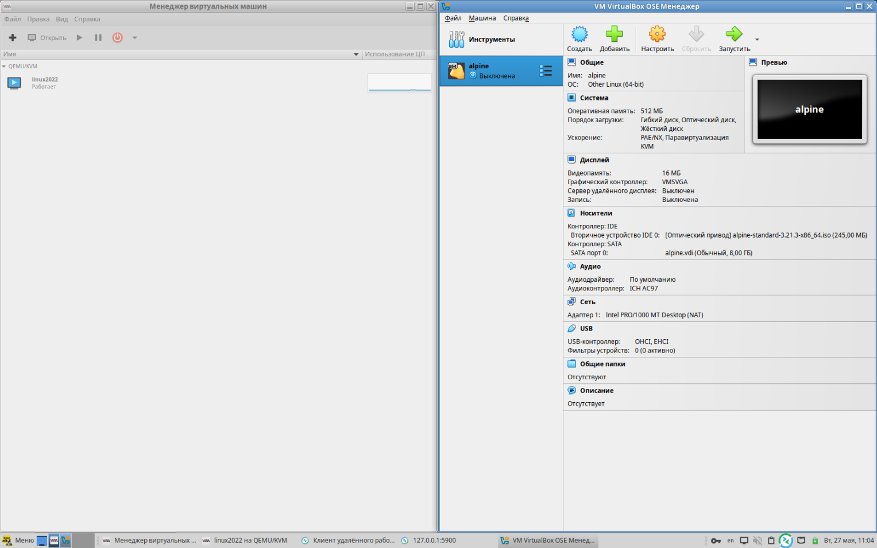Click the plus icon to create a VM in virt-manager
The image size is (877, 548).
(x=13, y=38)
